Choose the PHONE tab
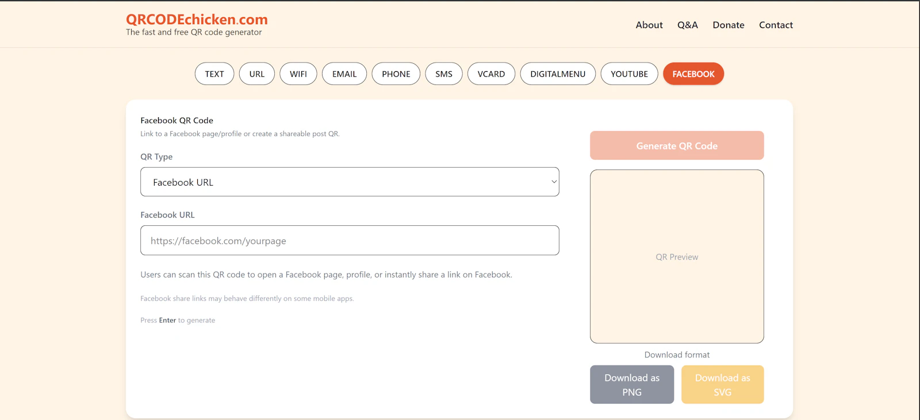The width and height of the screenshot is (920, 420). pos(396,74)
